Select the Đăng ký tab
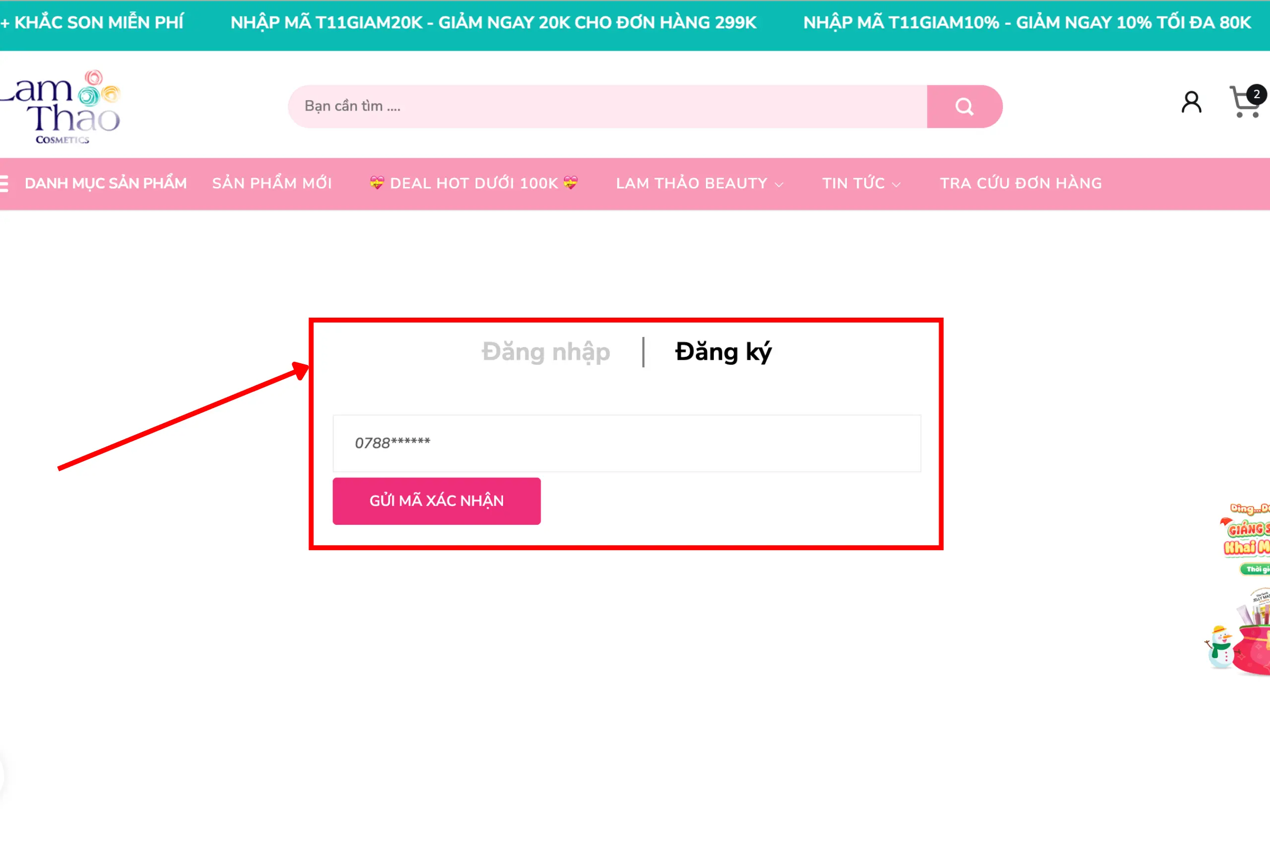The image size is (1270, 846). 723,352
